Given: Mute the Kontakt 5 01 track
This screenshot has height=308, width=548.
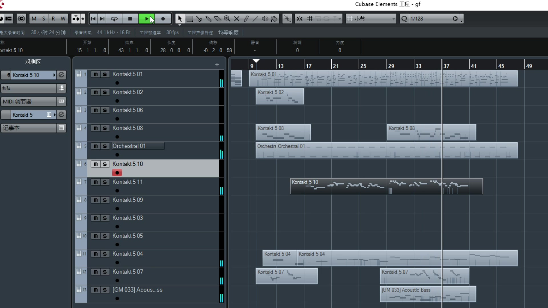Looking at the screenshot, I should click(x=96, y=74).
